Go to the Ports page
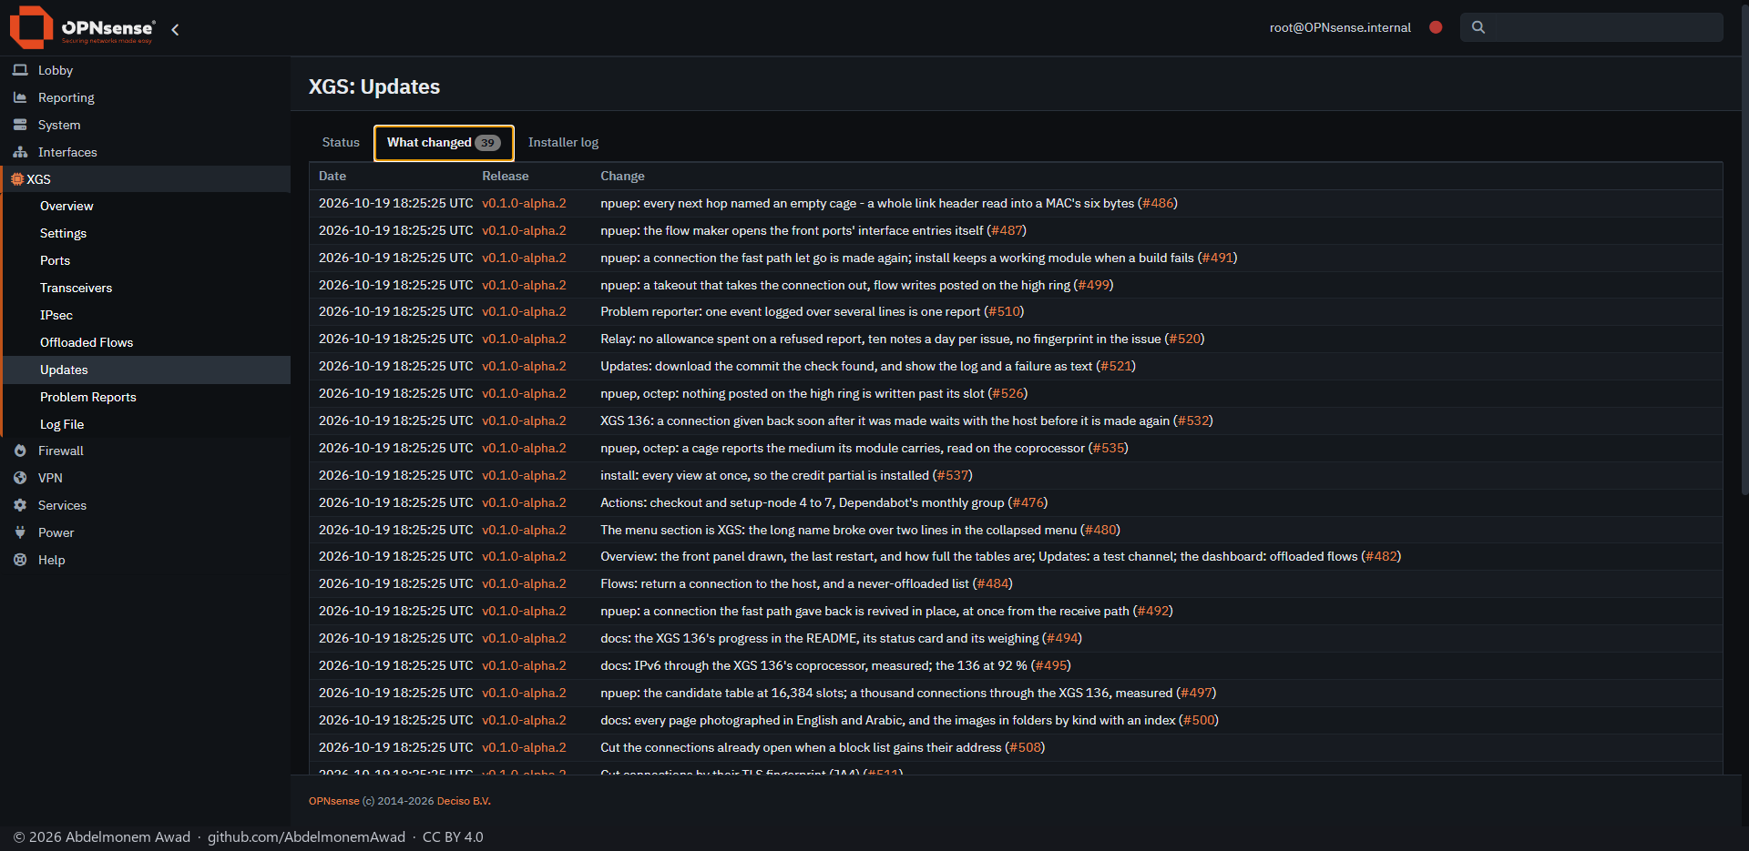Image resolution: width=1749 pixels, height=851 pixels. point(148,260)
